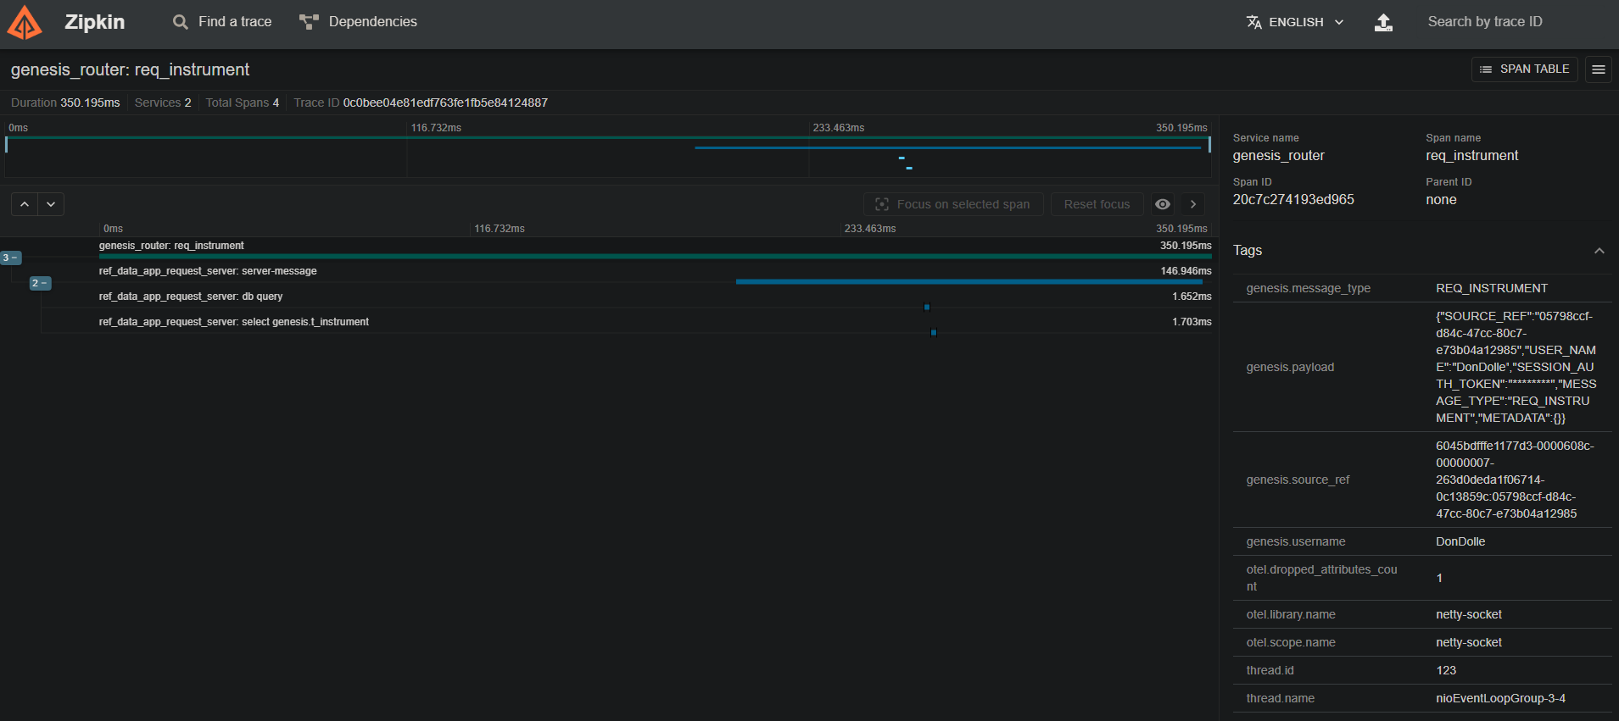Image resolution: width=1619 pixels, height=721 pixels.
Task: Click the up arrow span navigation button
Action: click(x=25, y=204)
